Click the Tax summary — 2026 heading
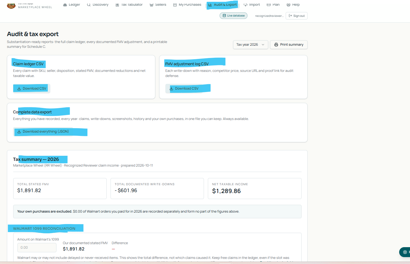410x264 pixels. click(36, 159)
